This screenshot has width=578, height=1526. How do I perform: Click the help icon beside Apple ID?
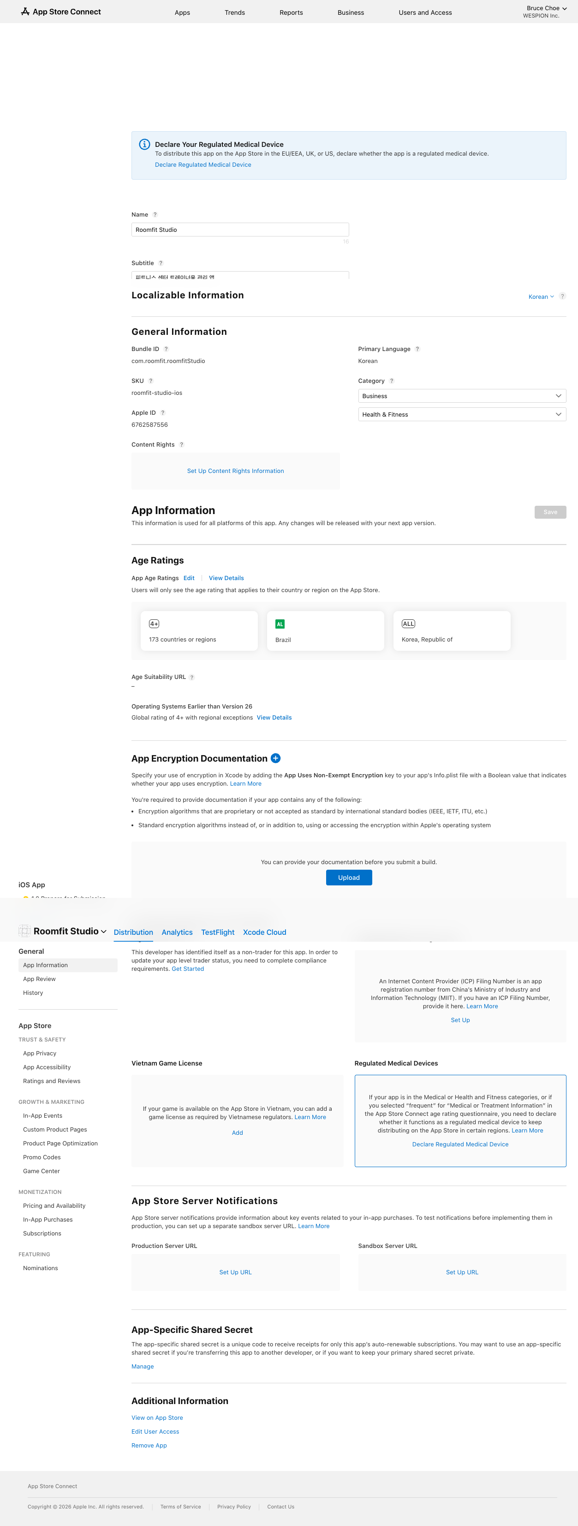click(x=163, y=413)
